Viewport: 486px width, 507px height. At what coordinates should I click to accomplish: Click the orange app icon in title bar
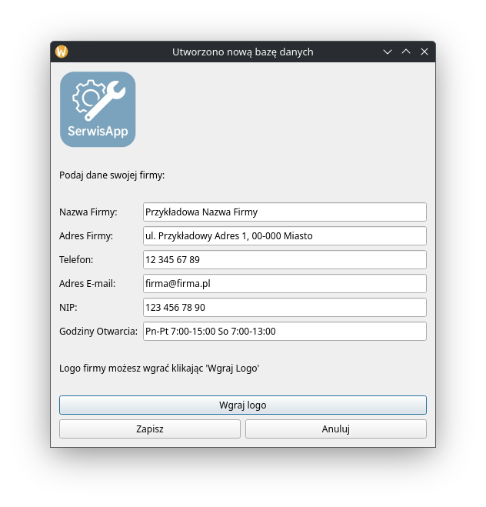pos(62,52)
